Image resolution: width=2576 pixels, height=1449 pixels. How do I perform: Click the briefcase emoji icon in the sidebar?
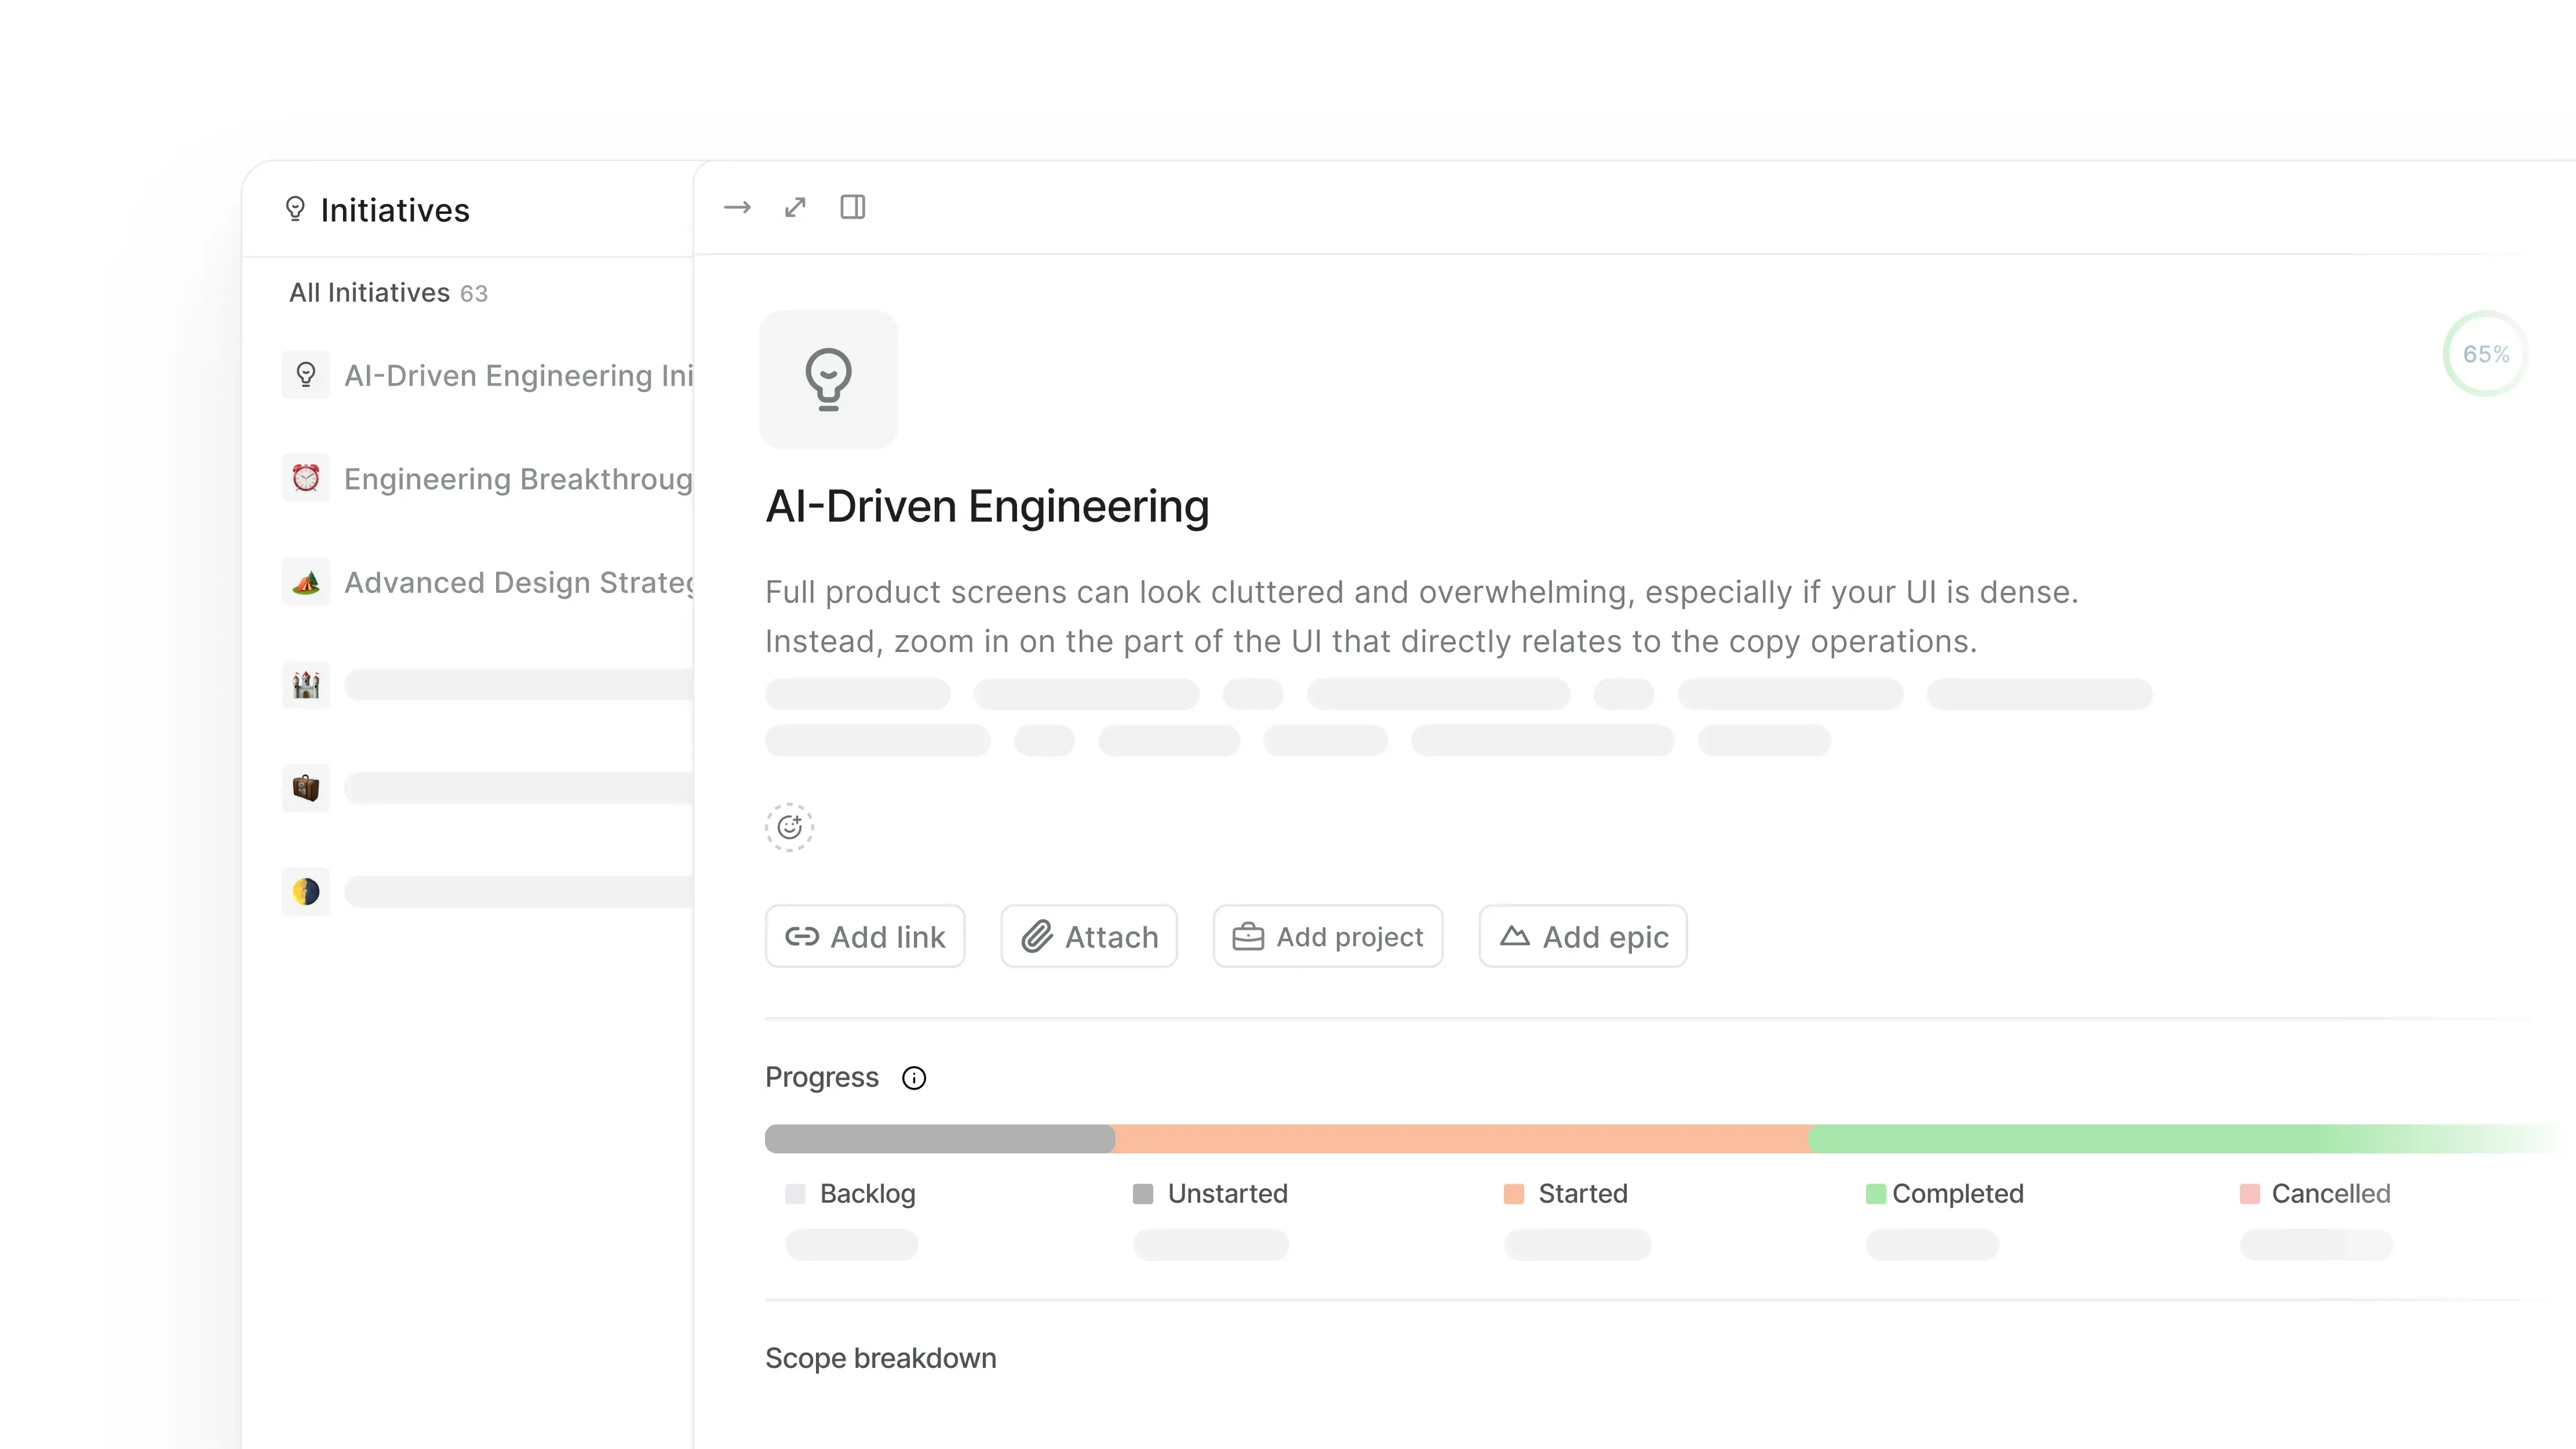[306, 788]
